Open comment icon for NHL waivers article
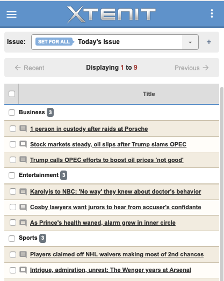The height and width of the screenshot is (281, 224). (x=23, y=254)
